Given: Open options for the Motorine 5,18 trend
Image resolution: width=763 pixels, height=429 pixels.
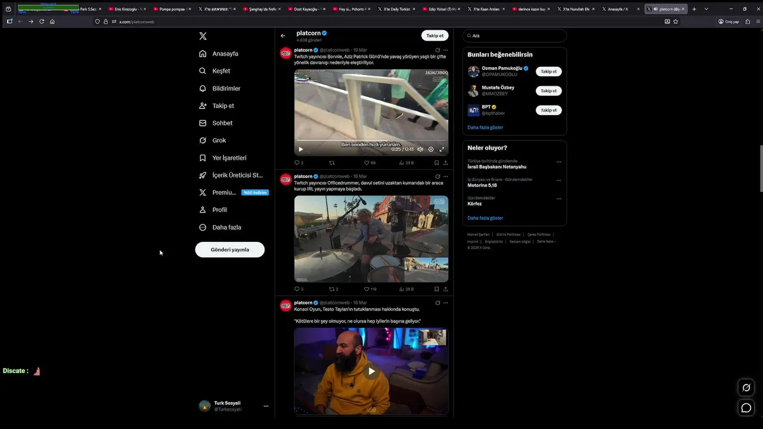Looking at the screenshot, I should point(559,181).
